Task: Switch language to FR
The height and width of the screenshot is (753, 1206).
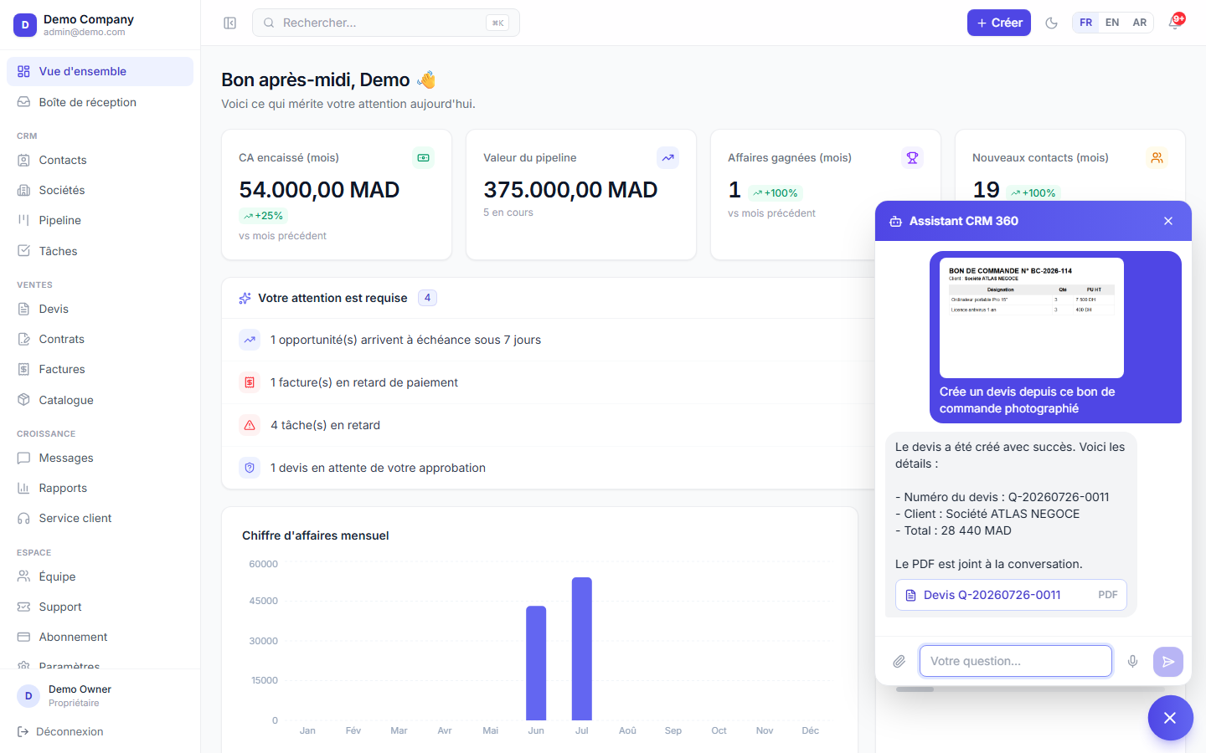Action: coord(1086,23)
